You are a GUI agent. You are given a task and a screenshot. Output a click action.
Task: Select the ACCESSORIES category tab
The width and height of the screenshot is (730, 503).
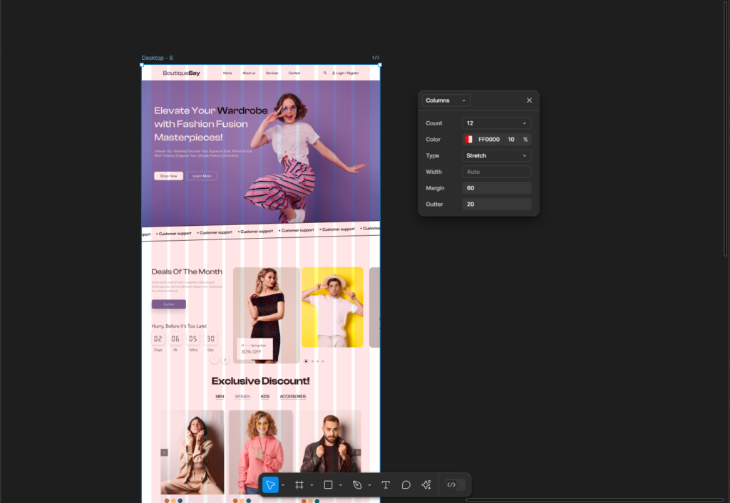[293, 396]
